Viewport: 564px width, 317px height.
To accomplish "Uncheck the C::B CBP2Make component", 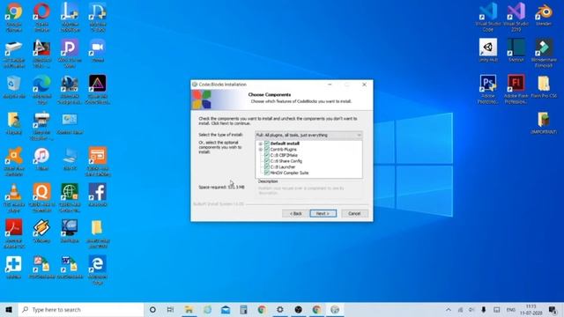I will point(267,155).
